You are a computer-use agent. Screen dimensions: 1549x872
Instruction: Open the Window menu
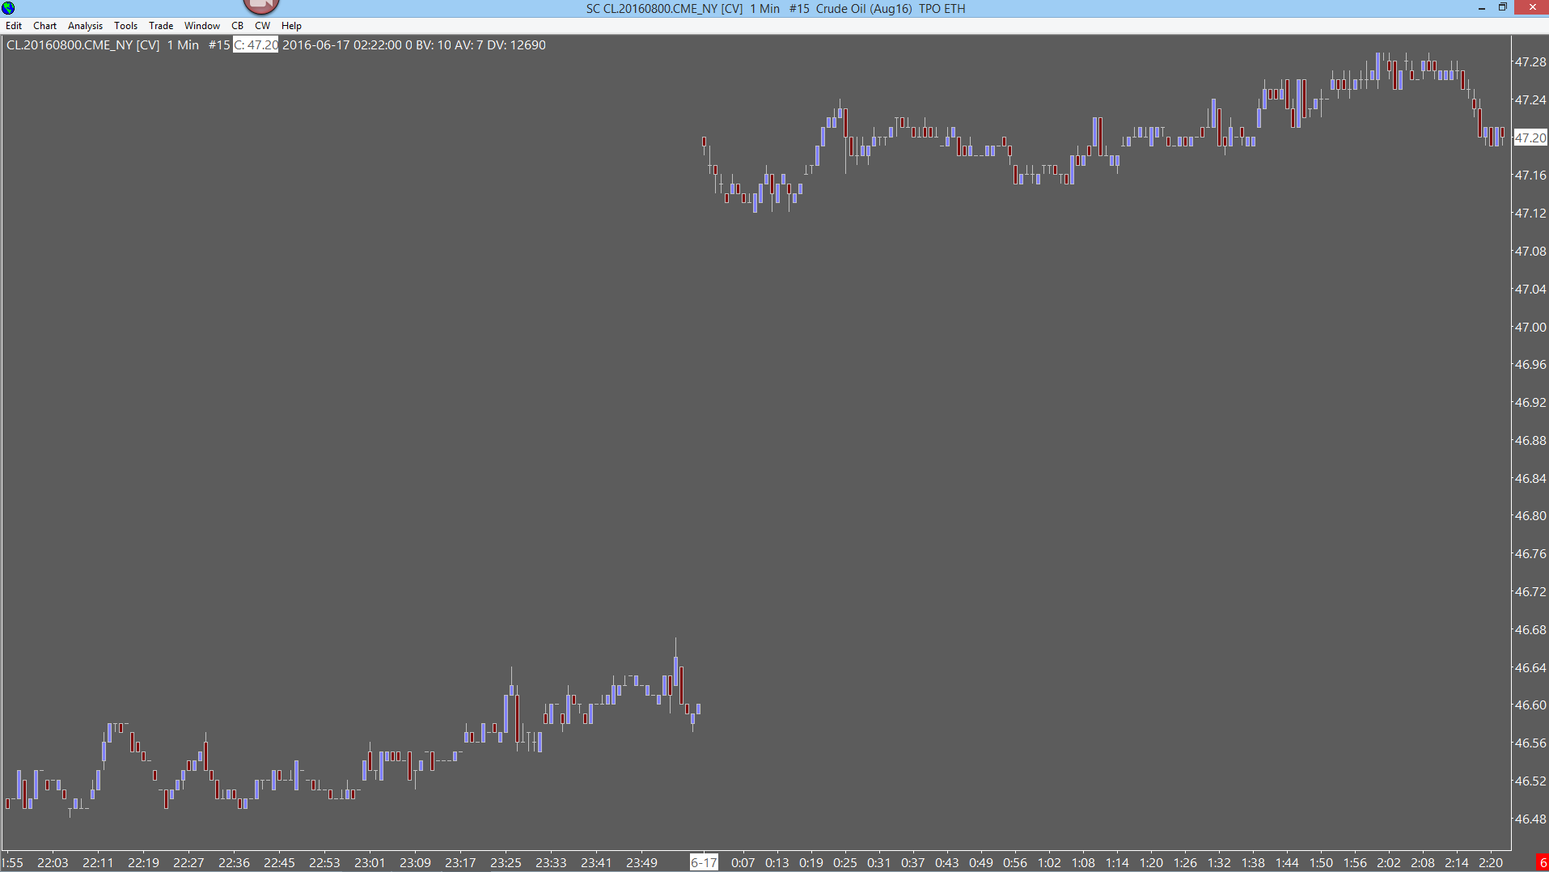click(x=201, y=26)
